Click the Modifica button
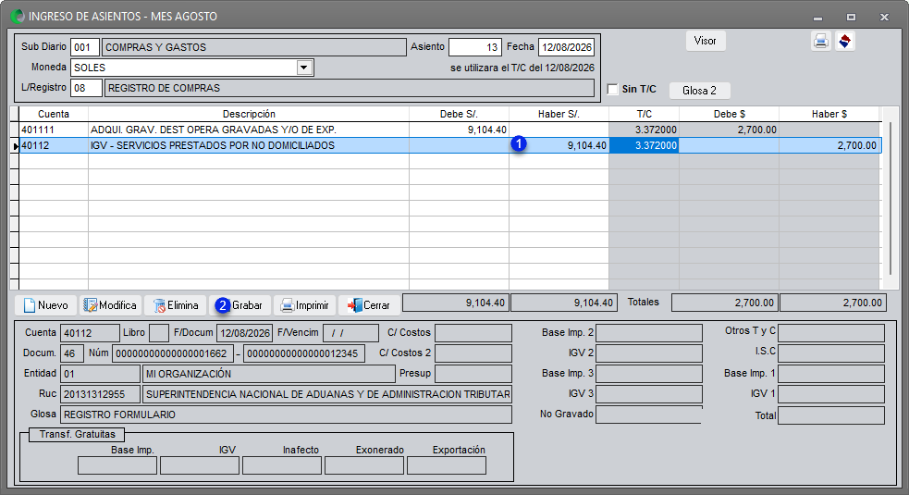The height and width of the screenshot is (495, 909). coord(110,305)
